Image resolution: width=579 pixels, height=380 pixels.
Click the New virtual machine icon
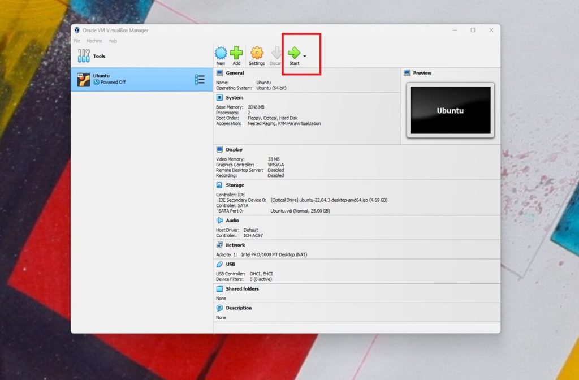221,53
